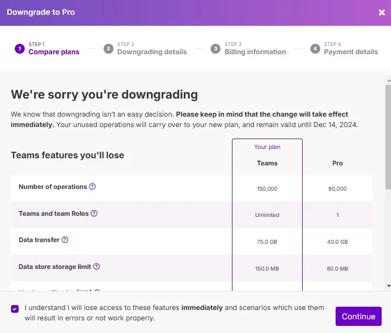Close the Downgrade to Pro dialog

click(382, 12)
